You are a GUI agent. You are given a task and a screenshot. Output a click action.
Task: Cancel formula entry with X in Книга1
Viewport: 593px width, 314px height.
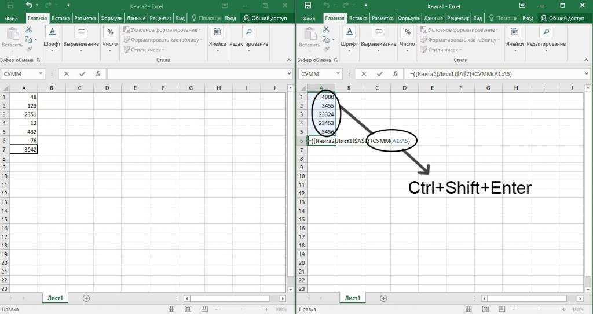point(364,74)
